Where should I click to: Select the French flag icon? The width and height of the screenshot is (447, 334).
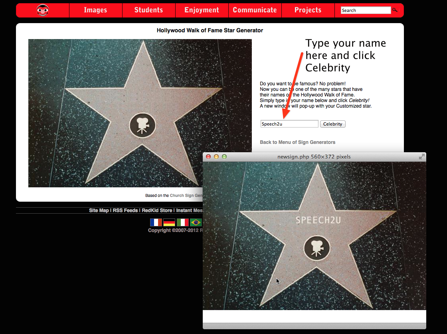tap(156, 222)
